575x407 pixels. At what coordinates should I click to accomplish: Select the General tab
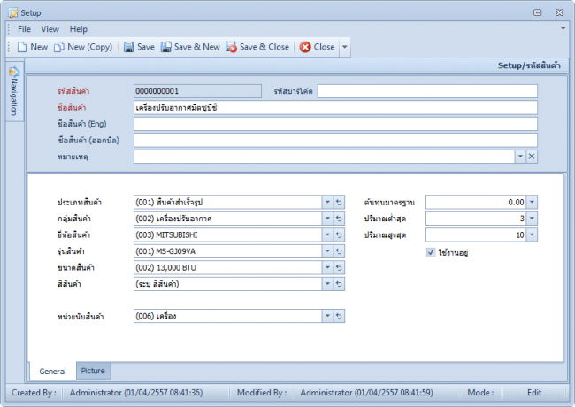pos(52,371)
